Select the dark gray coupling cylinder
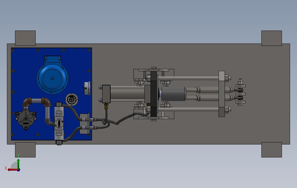This screenshot has width=297, height=188. (x=173, y=94)
